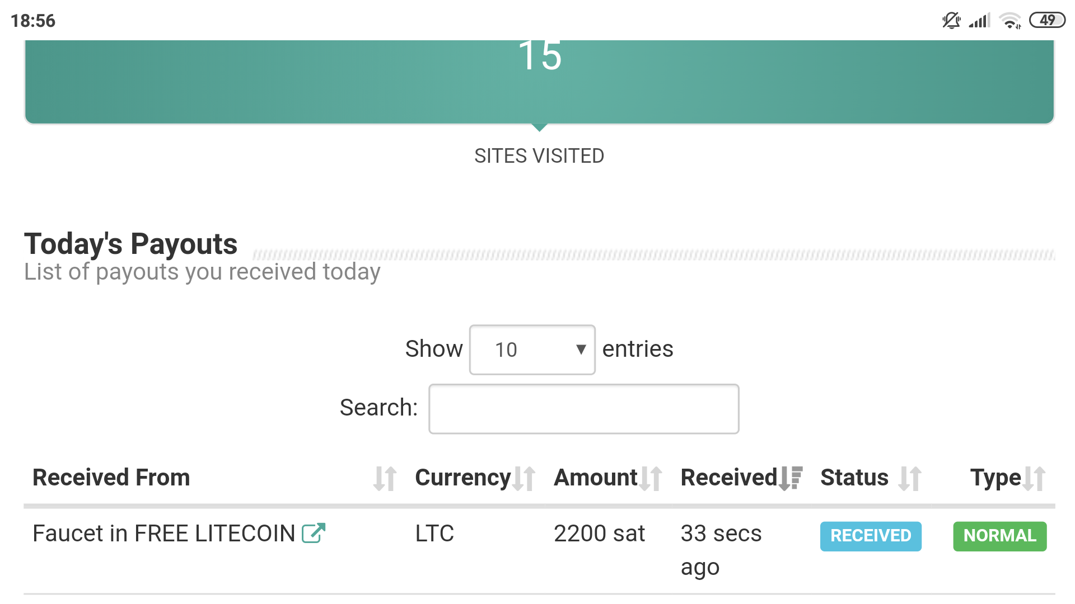The image size is (1075, 604).
Task: Tap the mobile signal strength icon
Action: pos(980,21)
